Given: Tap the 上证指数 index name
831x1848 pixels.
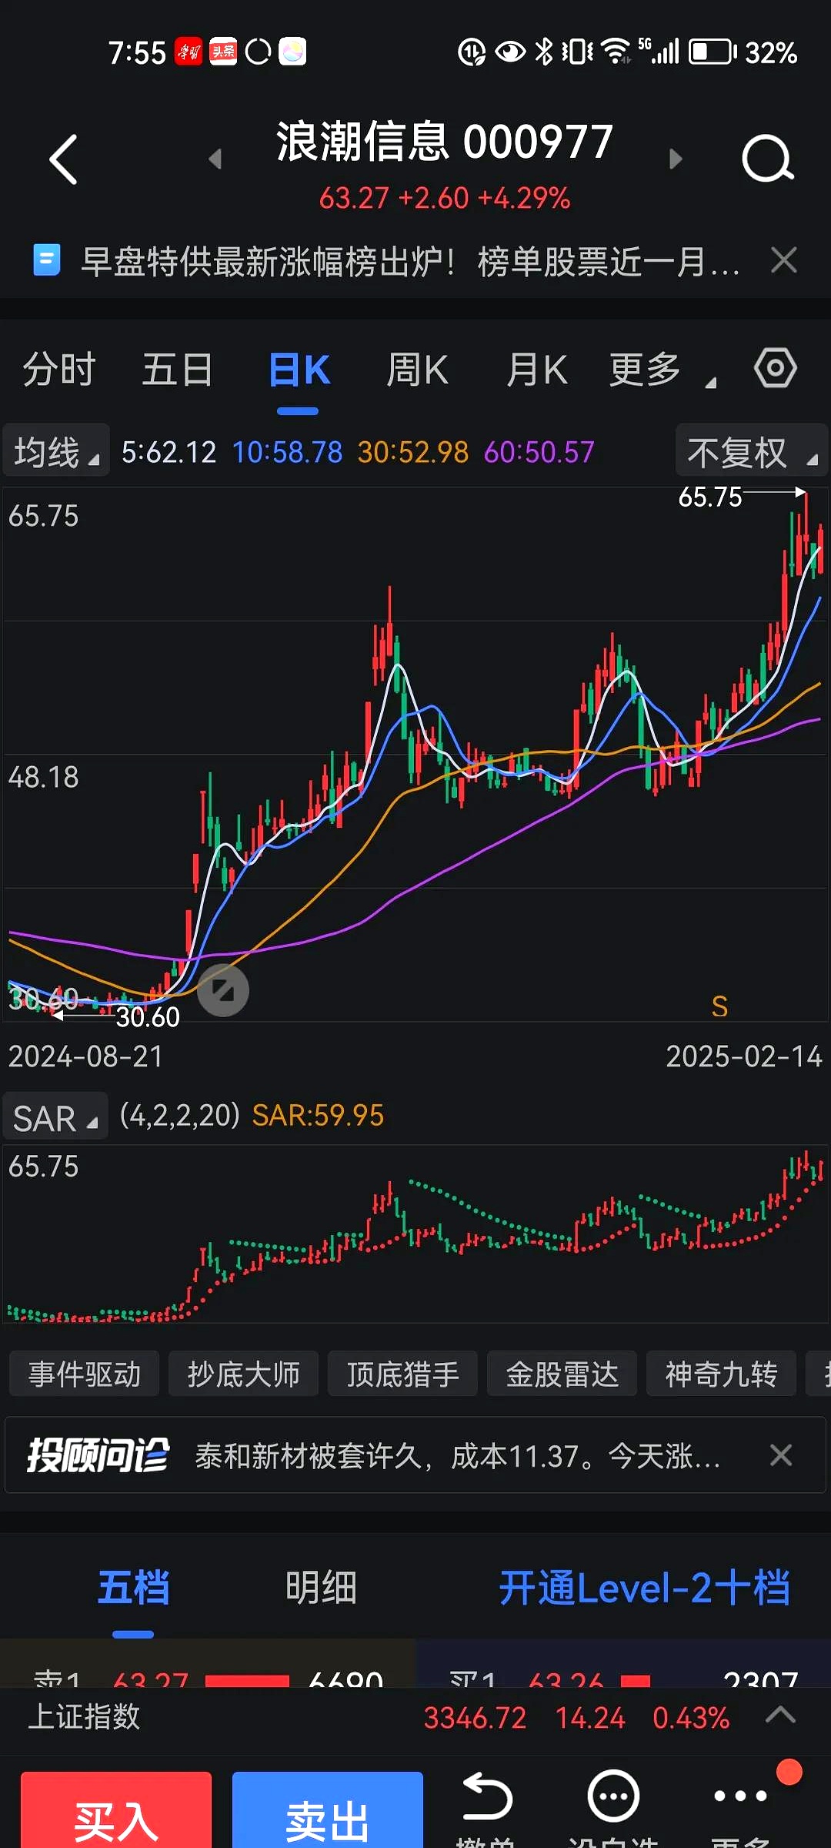Looking at the screenshot, I should [x=85, y=1716].
